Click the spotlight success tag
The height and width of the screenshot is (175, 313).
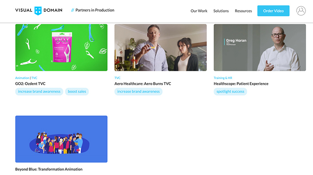pos(230,92)
